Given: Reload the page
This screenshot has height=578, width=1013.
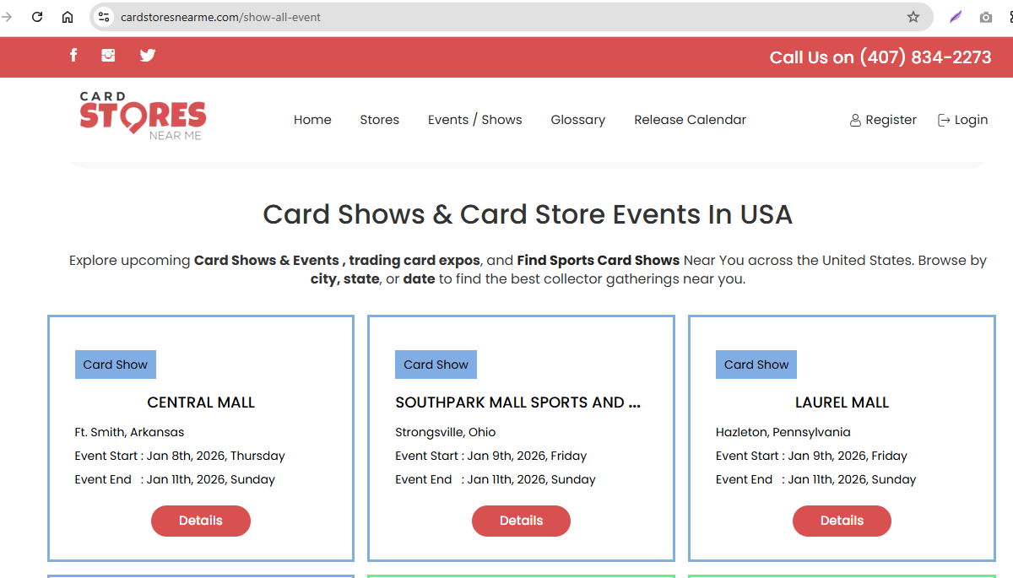Looking at the screenshot, I should tap(36, 16).
